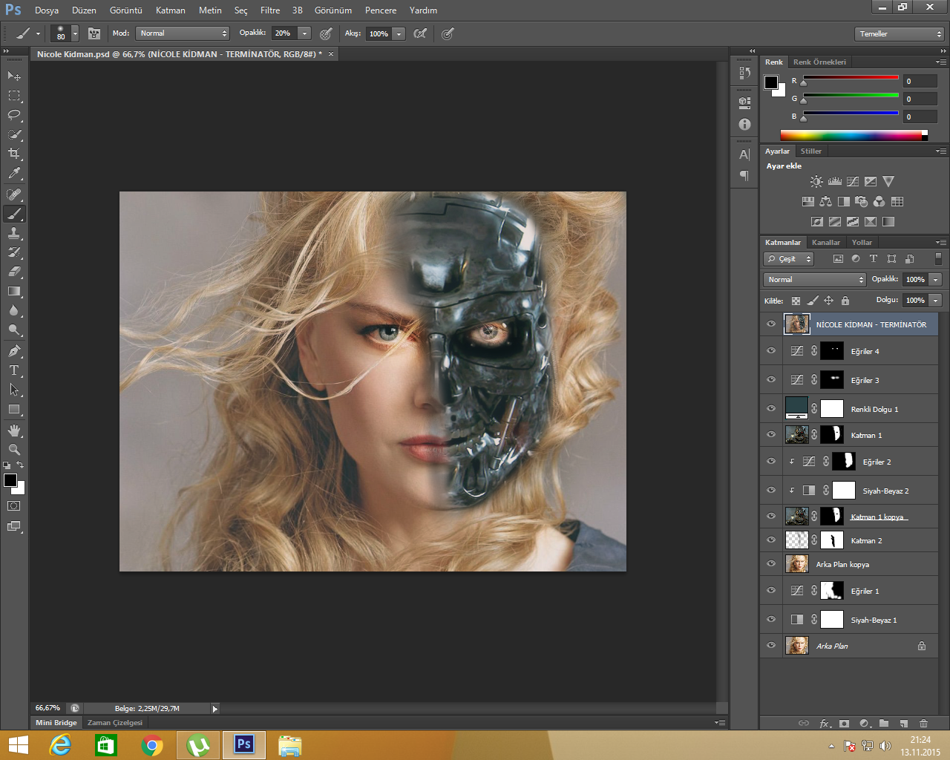Open the Dosya menu
Viewport: 950px width, 760px height.
(47, 10)
